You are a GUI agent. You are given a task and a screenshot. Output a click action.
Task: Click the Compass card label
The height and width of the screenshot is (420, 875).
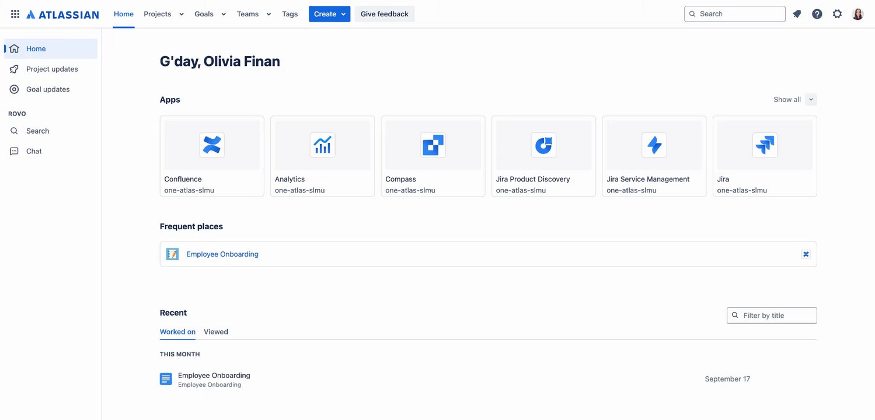click(x=400, y=179)
